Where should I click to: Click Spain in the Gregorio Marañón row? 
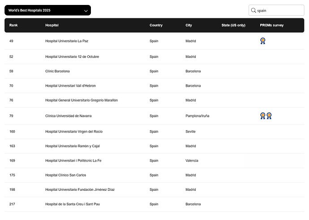tap(154, 100)
